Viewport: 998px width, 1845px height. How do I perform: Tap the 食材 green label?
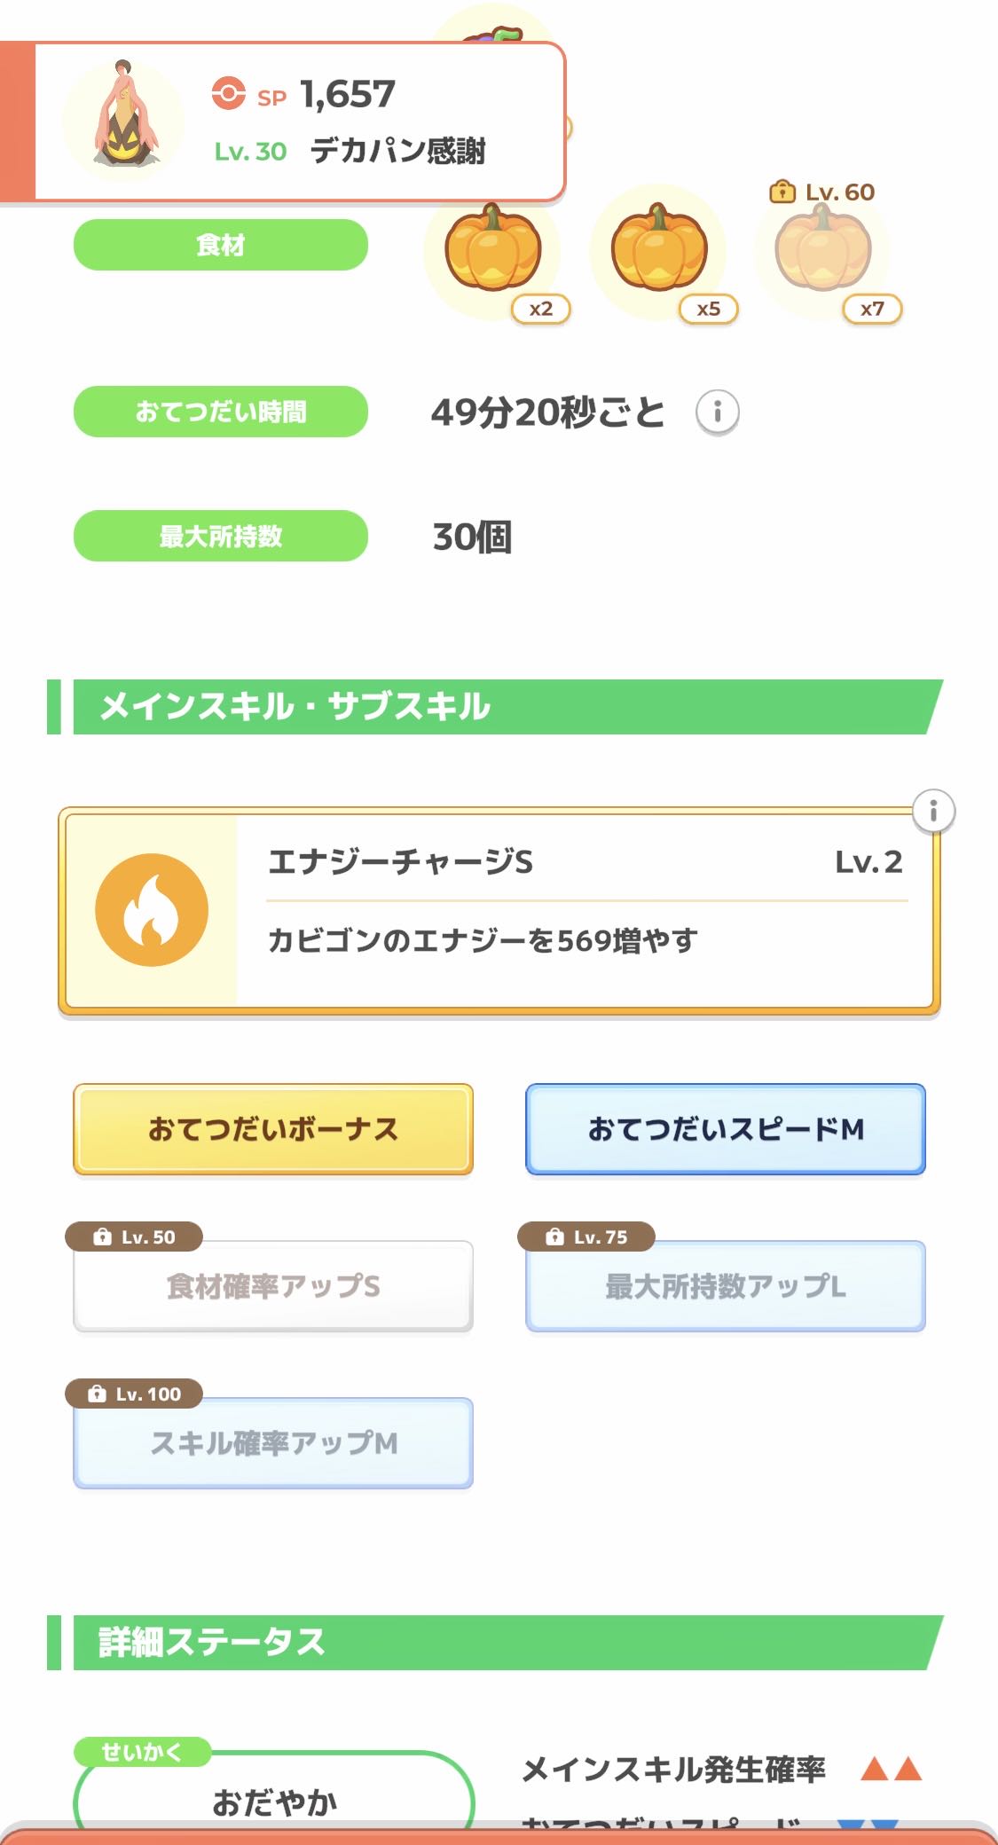(x=221, y=245)
